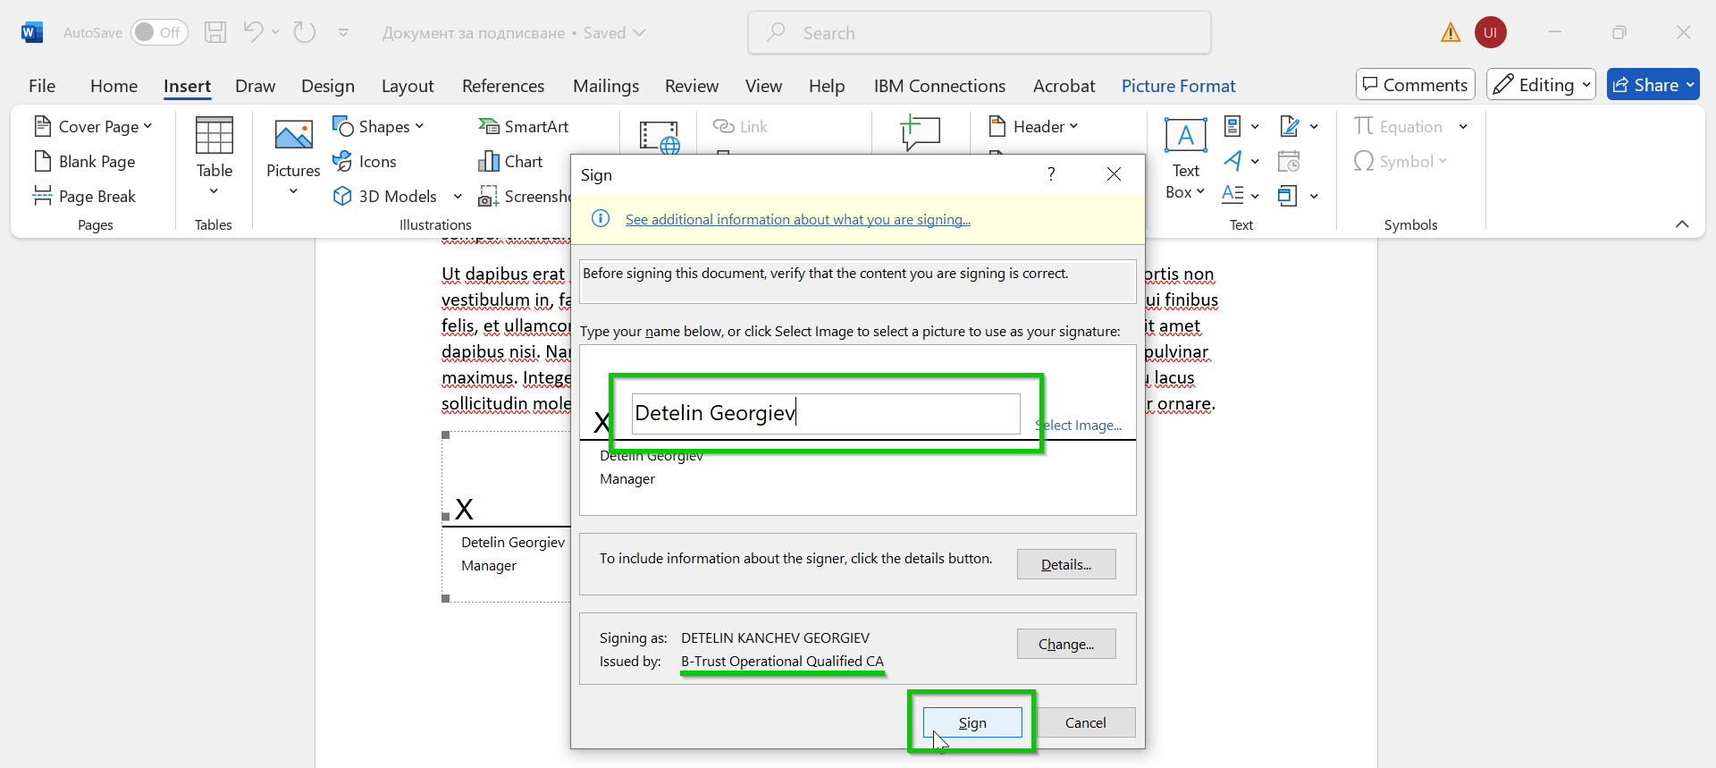The height and width of the screenshot is (768, 1716).
Task: Open Customize Quick Access Toolbar dropdown
Action: (x=343, y=32)
